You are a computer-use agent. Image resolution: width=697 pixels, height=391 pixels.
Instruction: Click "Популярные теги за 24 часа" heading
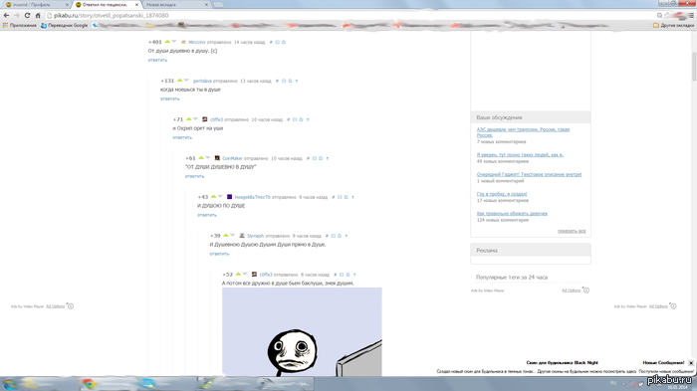512,277
